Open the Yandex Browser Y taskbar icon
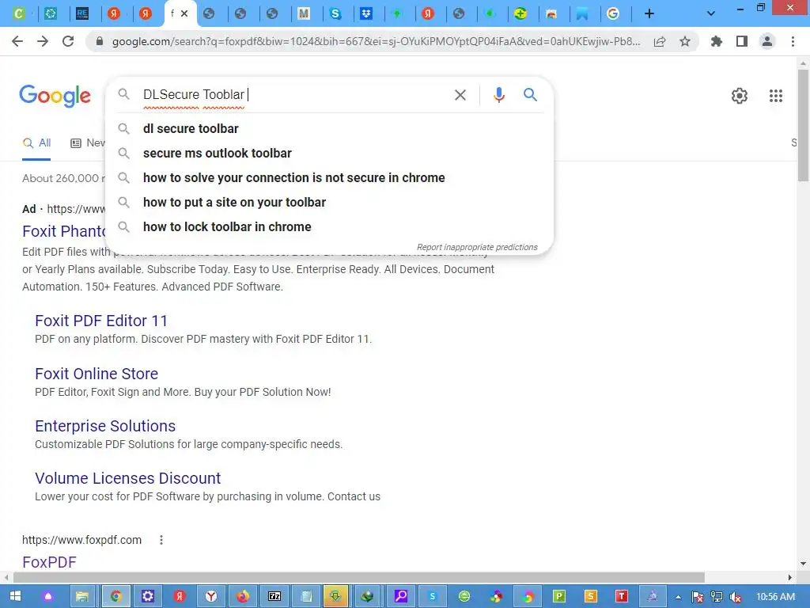The width and height of the screenshot is (810, 608). point(210,596)
